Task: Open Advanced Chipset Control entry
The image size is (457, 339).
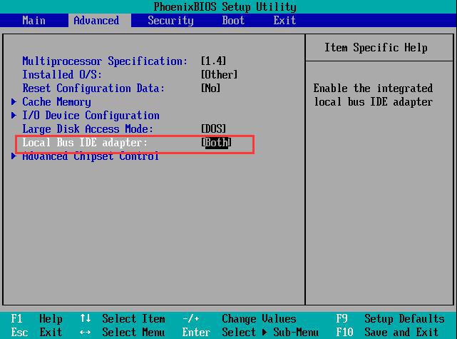Action: pyautogui.click(x=91, y=156)
